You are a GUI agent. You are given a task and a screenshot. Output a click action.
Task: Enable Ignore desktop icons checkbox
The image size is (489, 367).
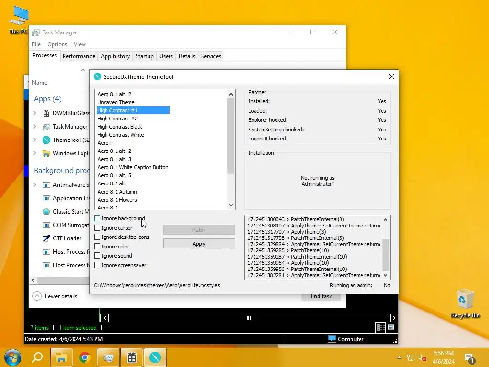tap(97, 237)
